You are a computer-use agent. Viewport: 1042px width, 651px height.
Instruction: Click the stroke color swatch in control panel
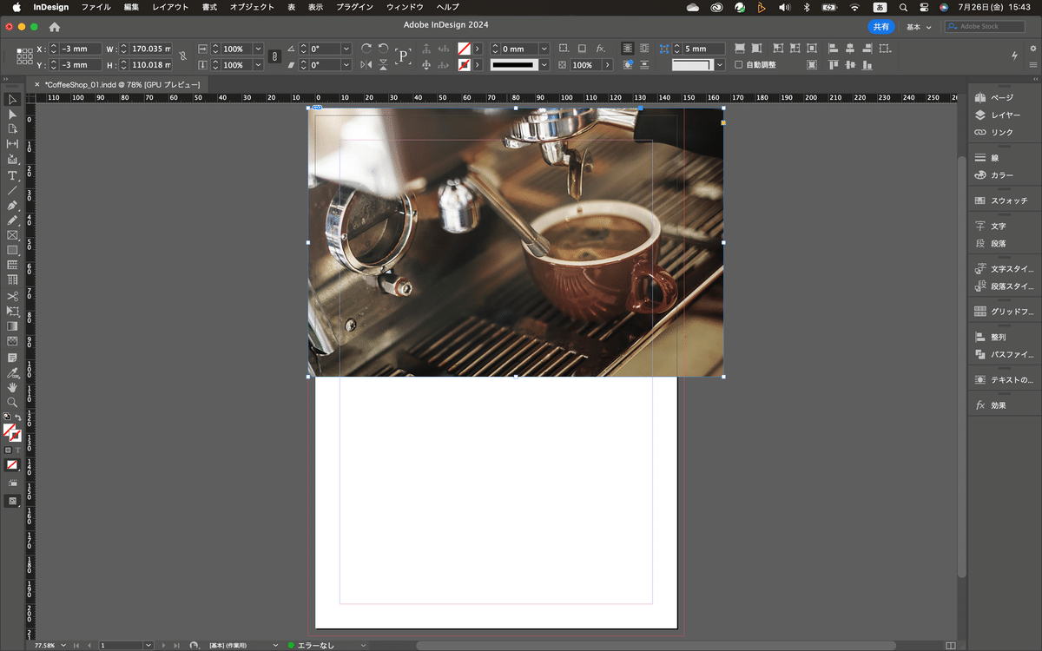tap(465, 65)
